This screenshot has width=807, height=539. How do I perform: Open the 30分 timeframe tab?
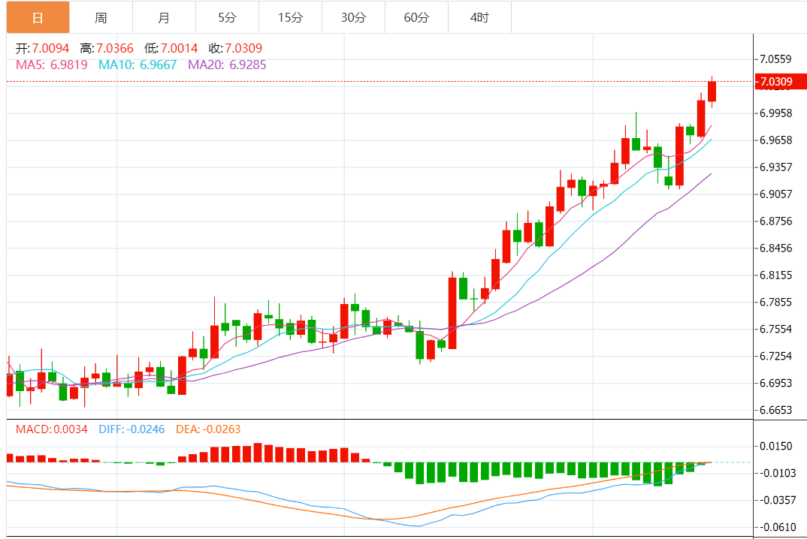(x=353, y=17)
